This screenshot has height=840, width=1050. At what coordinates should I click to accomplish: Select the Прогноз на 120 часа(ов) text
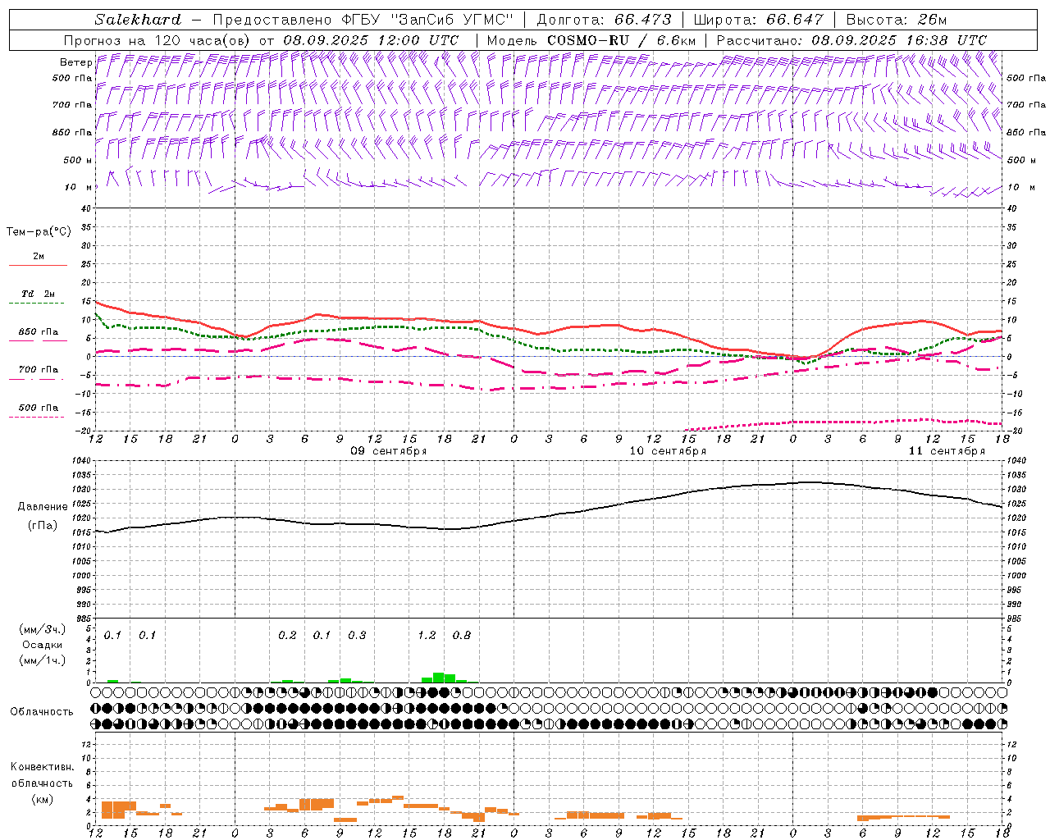coord(157,40)
